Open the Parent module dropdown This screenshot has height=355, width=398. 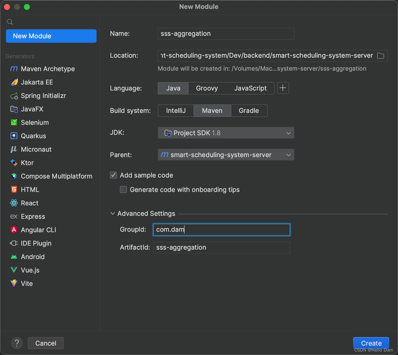[226, 155]
